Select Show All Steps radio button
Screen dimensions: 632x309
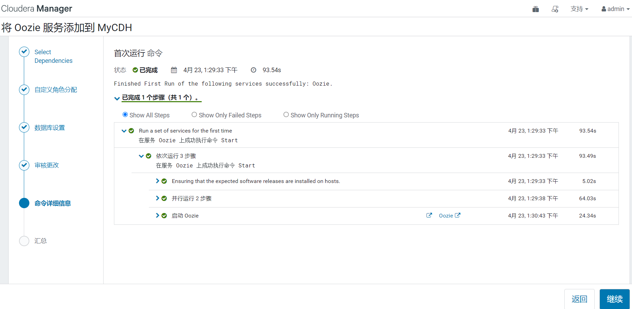pos(125,115)
